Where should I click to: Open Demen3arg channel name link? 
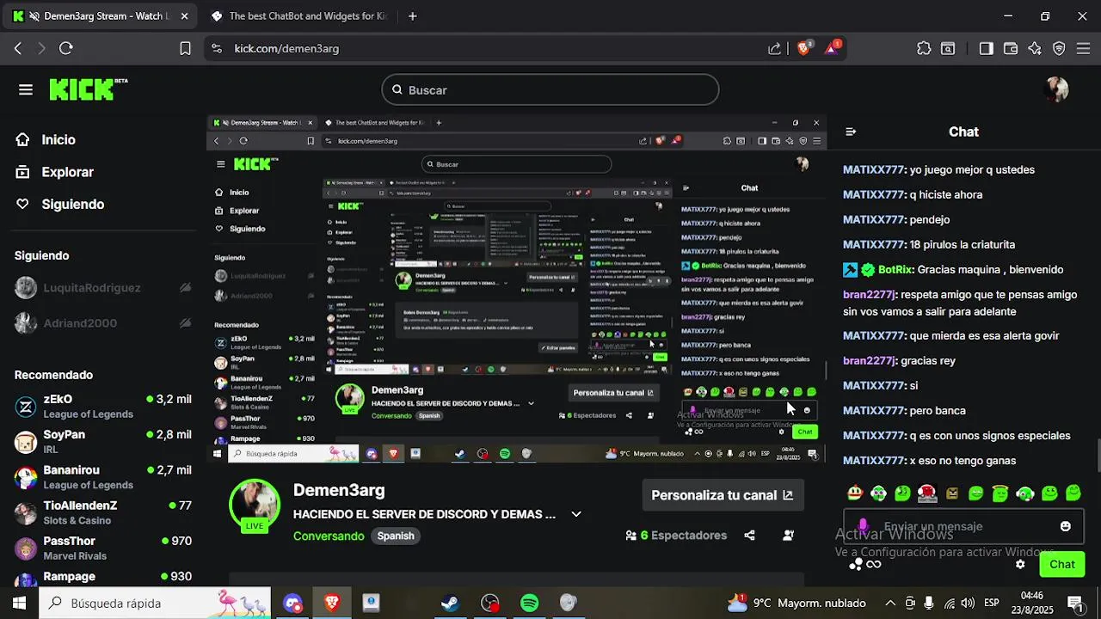click(x=339, y=490)
